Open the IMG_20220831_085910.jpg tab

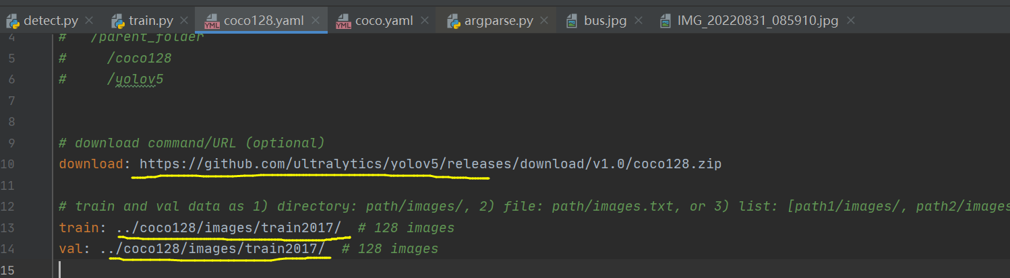(758, 21)
